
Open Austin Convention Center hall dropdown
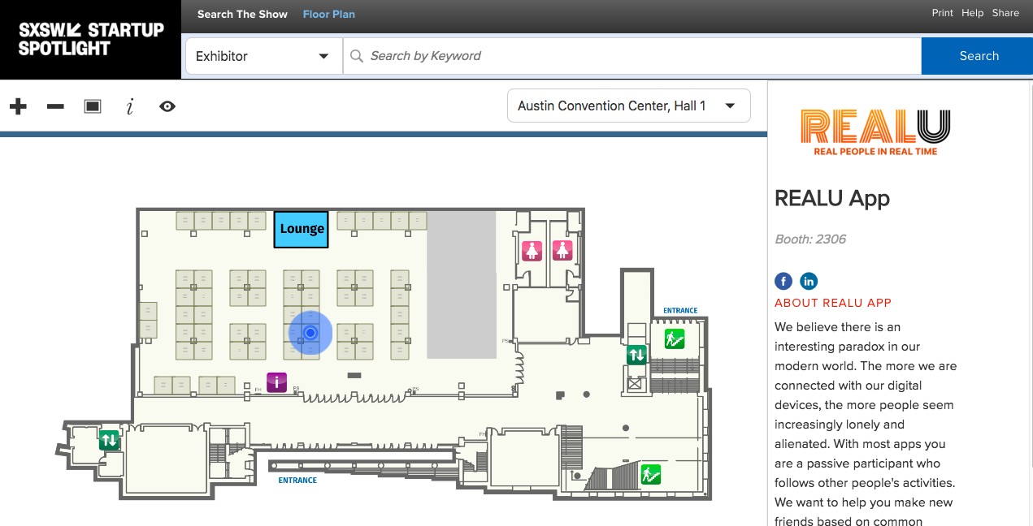(628, 106)
